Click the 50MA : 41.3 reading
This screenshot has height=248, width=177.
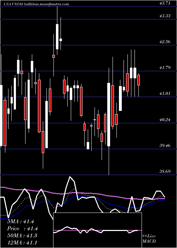point(22,236)
